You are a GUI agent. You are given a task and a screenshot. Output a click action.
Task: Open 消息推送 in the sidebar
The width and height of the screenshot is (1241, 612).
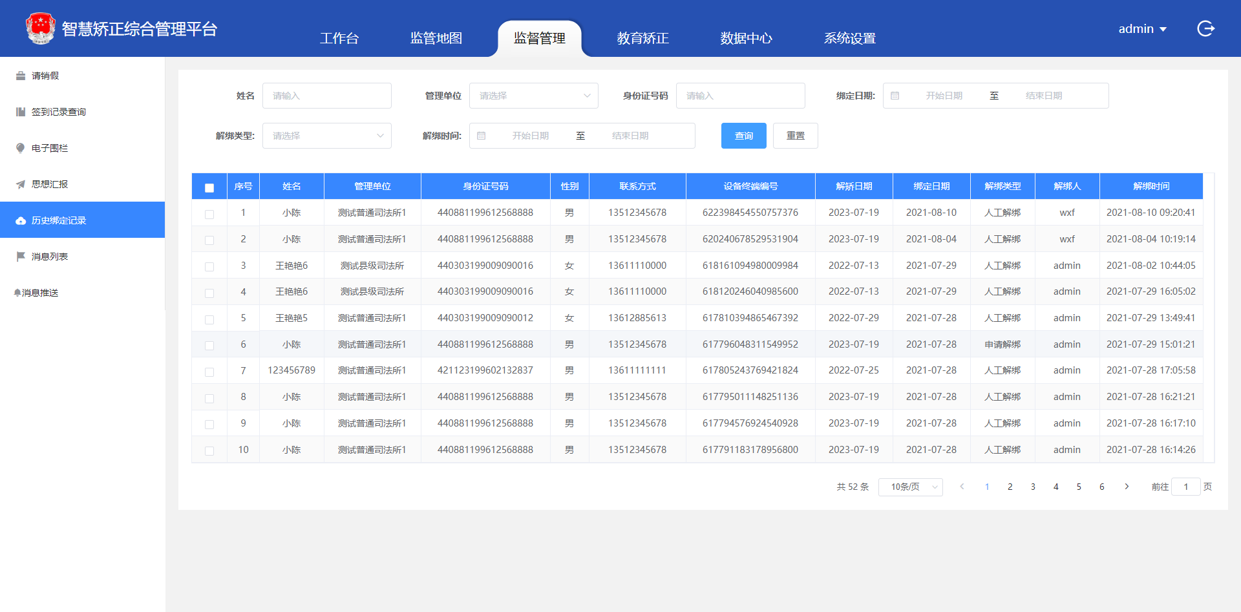click(x=83, y=293)
